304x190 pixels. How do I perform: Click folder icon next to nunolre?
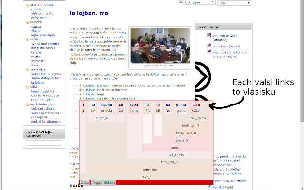pyautogui.click(x=27, y=22)
